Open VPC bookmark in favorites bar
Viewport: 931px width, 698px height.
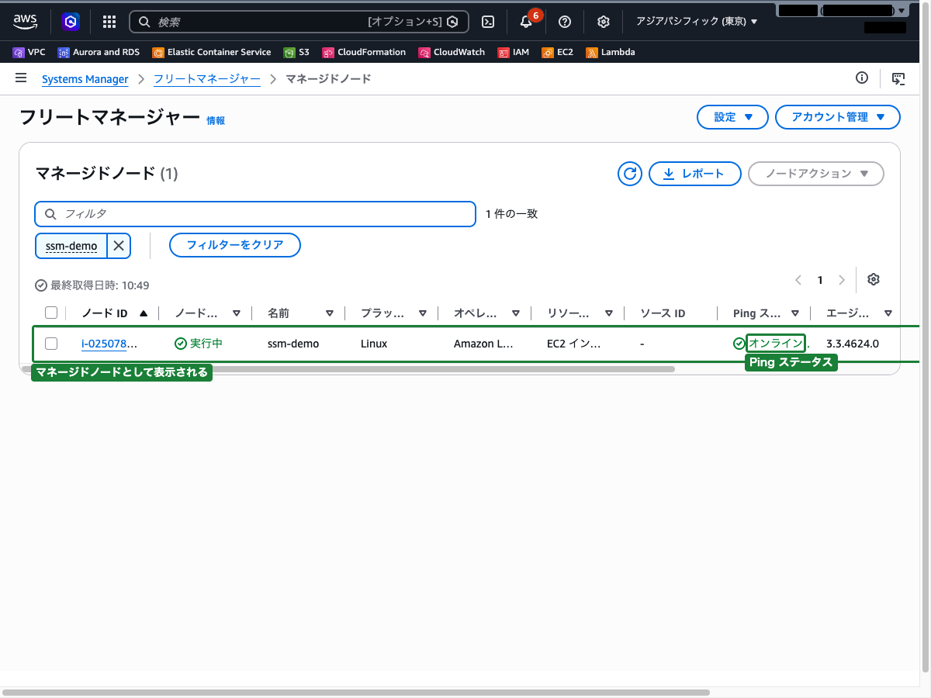pyautogui.click(x=29, y=53)
